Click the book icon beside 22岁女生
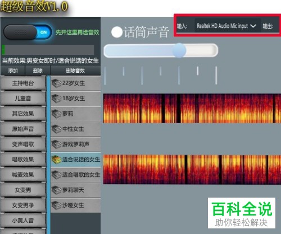The image size is (281, 234). click(x=56, y=83)
